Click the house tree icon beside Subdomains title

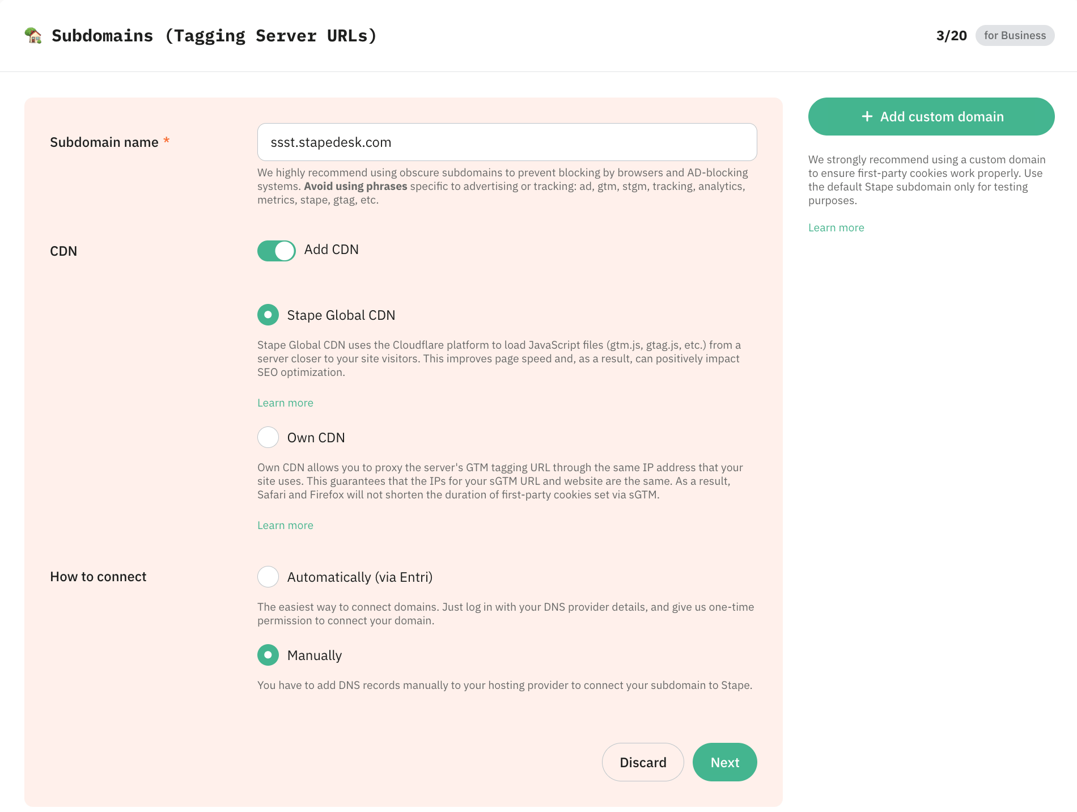[x=33, y=35]
